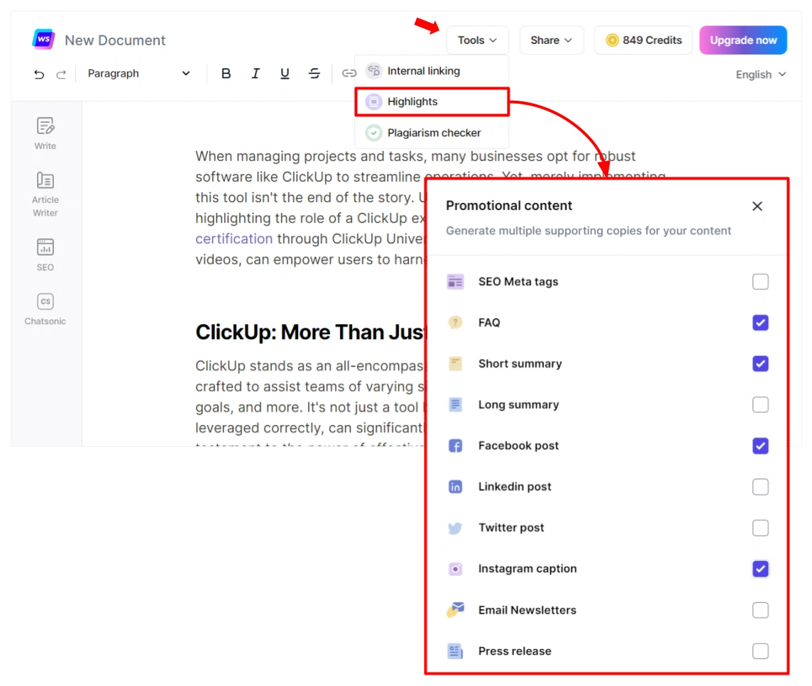Open the Article Writer sidebar tool
812x686 pixels.
45,194
